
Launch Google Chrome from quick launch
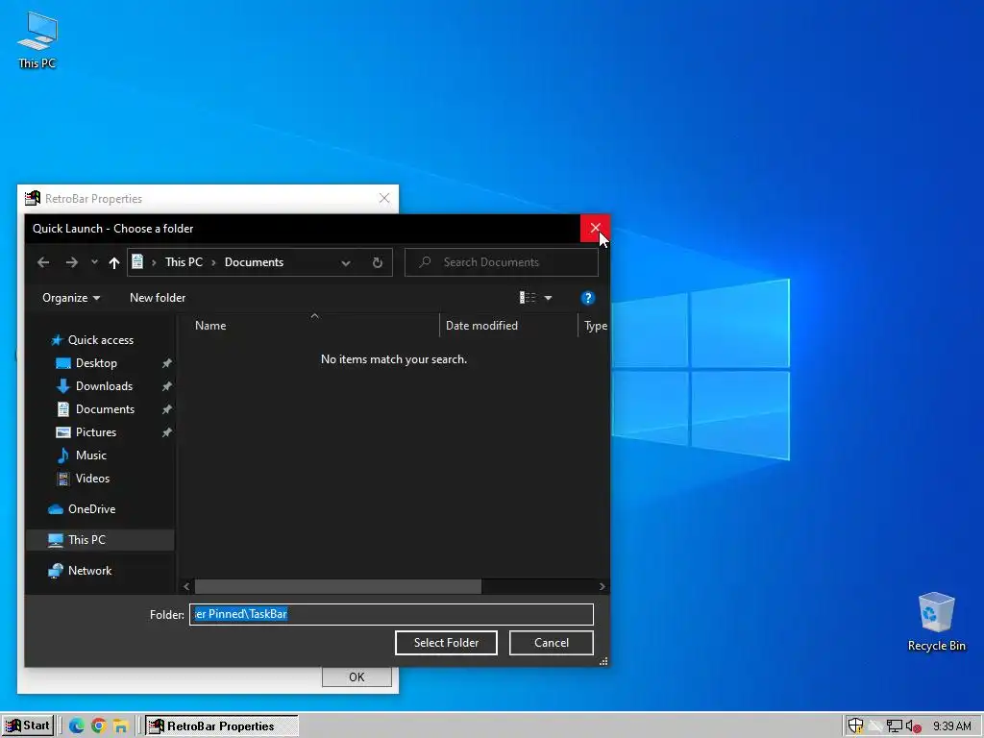pos(99,726)
